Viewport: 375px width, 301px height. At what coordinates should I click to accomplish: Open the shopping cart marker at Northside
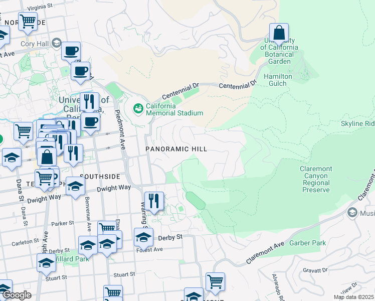[28, 22]
